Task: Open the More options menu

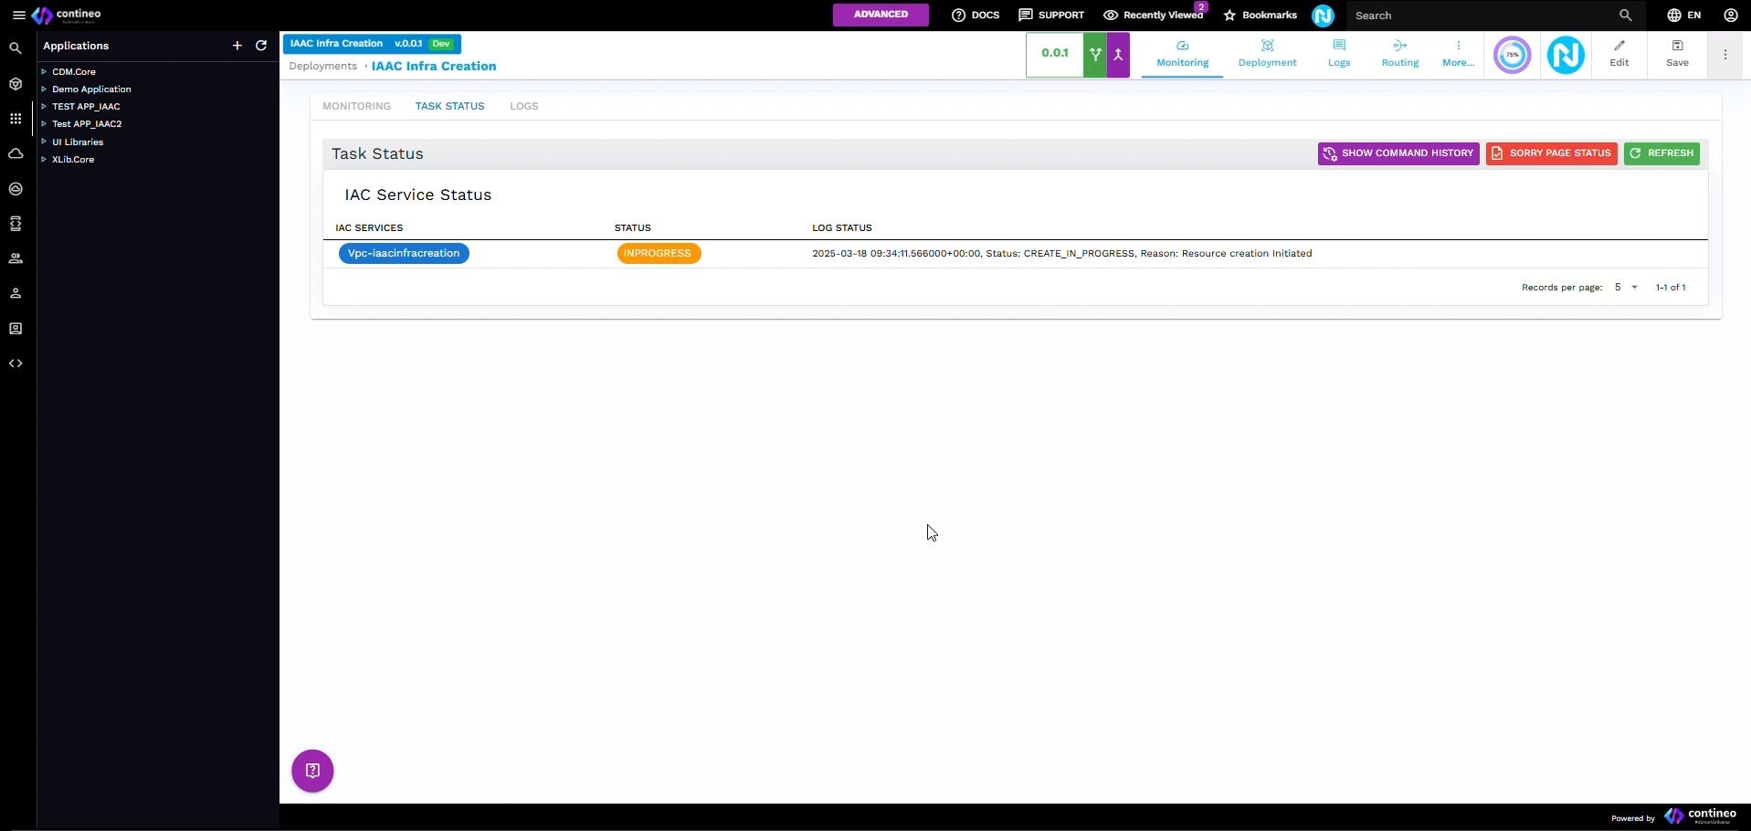Action: click(1458, 54)
